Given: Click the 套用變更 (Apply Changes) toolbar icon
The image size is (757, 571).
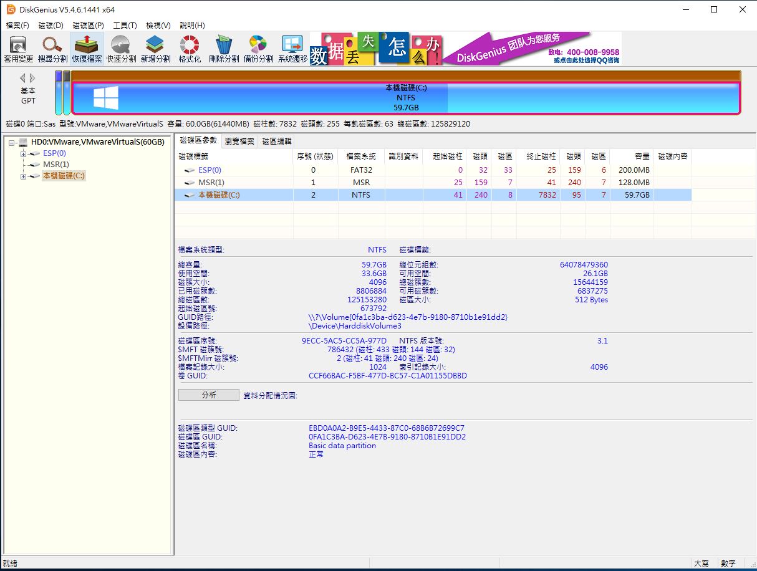Looking at the screenshot, I should [19, 49].
